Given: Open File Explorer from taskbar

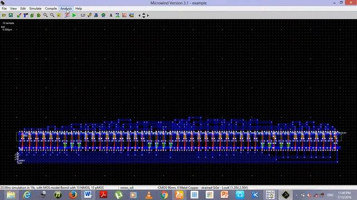Looking at the screenshot, I should pyautogui.click(x=11, y=195).
